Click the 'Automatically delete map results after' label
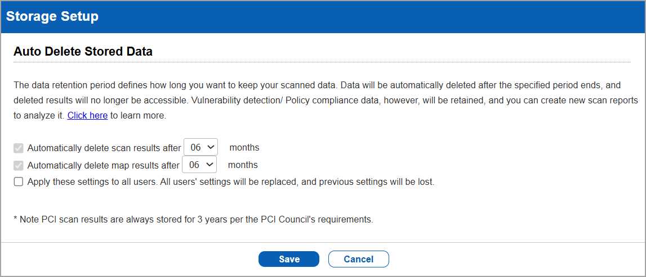Image resolution: width=646 pixels, height=277 pixels. (x=103, y=165)
